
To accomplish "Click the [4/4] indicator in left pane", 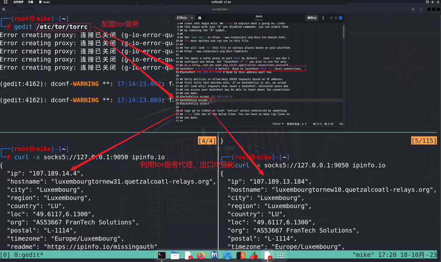I will click(x=207, y=140).
